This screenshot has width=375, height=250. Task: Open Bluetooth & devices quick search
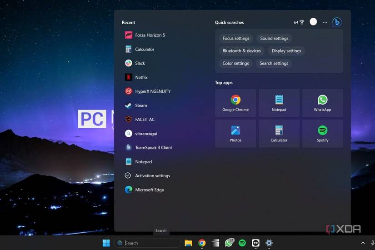[241, 51]
